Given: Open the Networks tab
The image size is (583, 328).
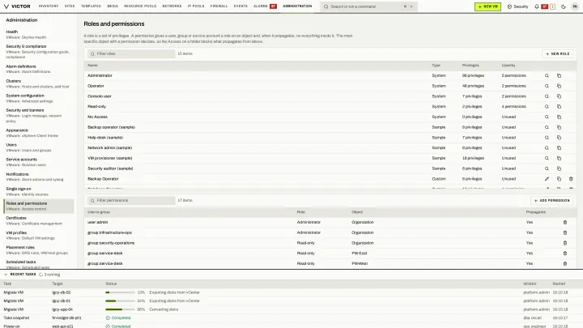Looking at the screenshot, I should point(172,6).
